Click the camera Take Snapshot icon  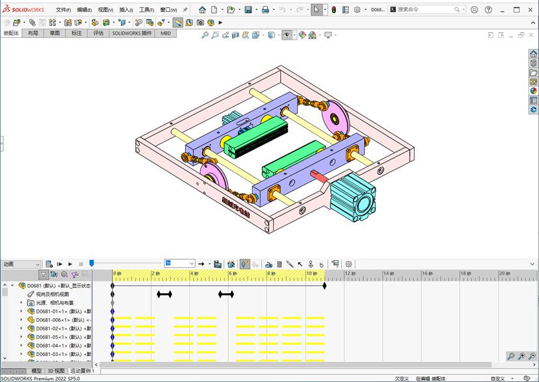click(x=200, y=23)
